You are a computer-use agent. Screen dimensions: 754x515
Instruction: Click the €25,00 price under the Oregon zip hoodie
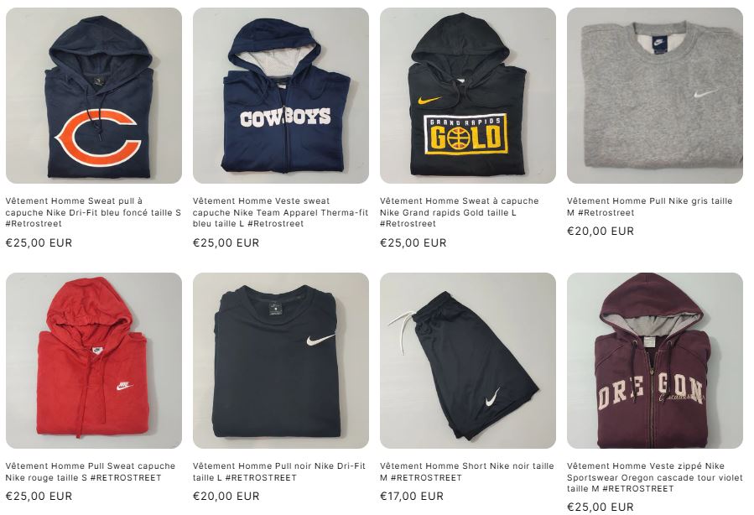pyautogui.click(x=601, y=507)
